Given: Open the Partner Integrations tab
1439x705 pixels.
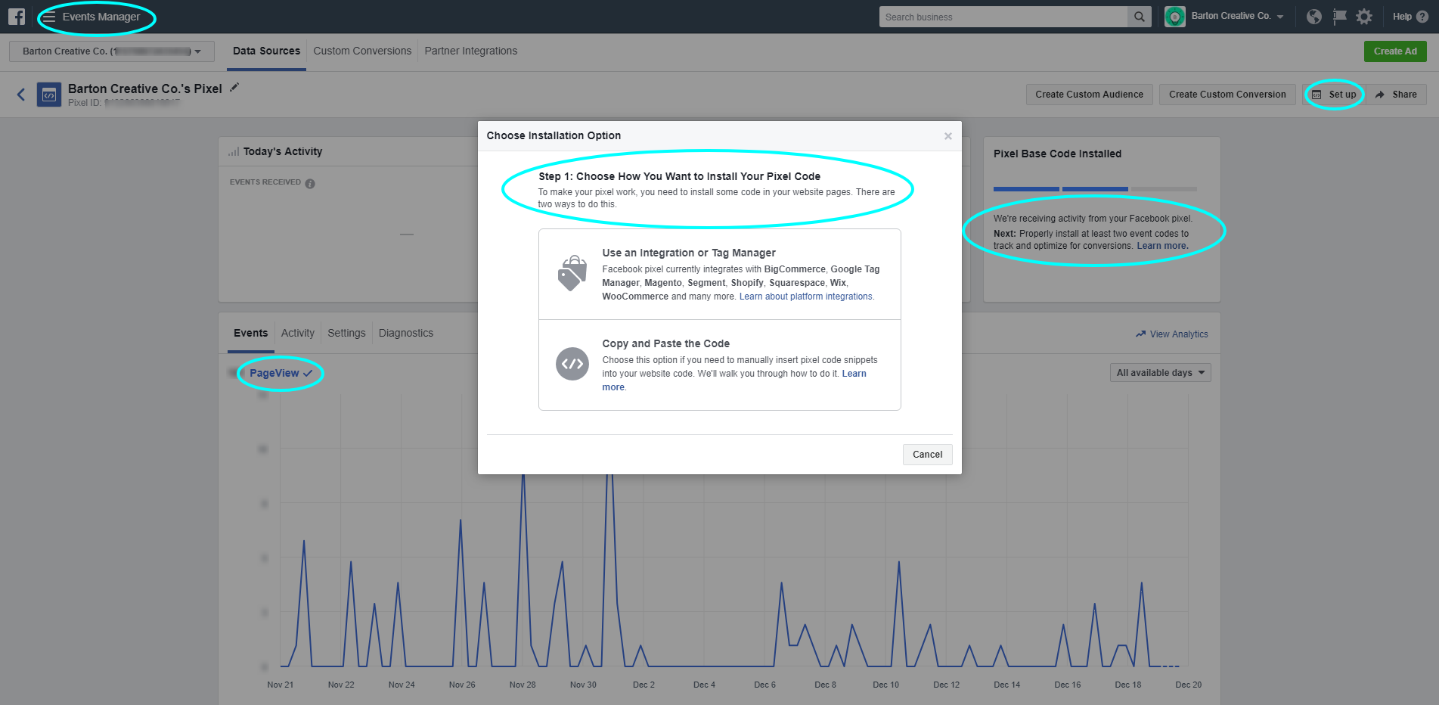Looking at the screenshot, I should pos(471,51).
